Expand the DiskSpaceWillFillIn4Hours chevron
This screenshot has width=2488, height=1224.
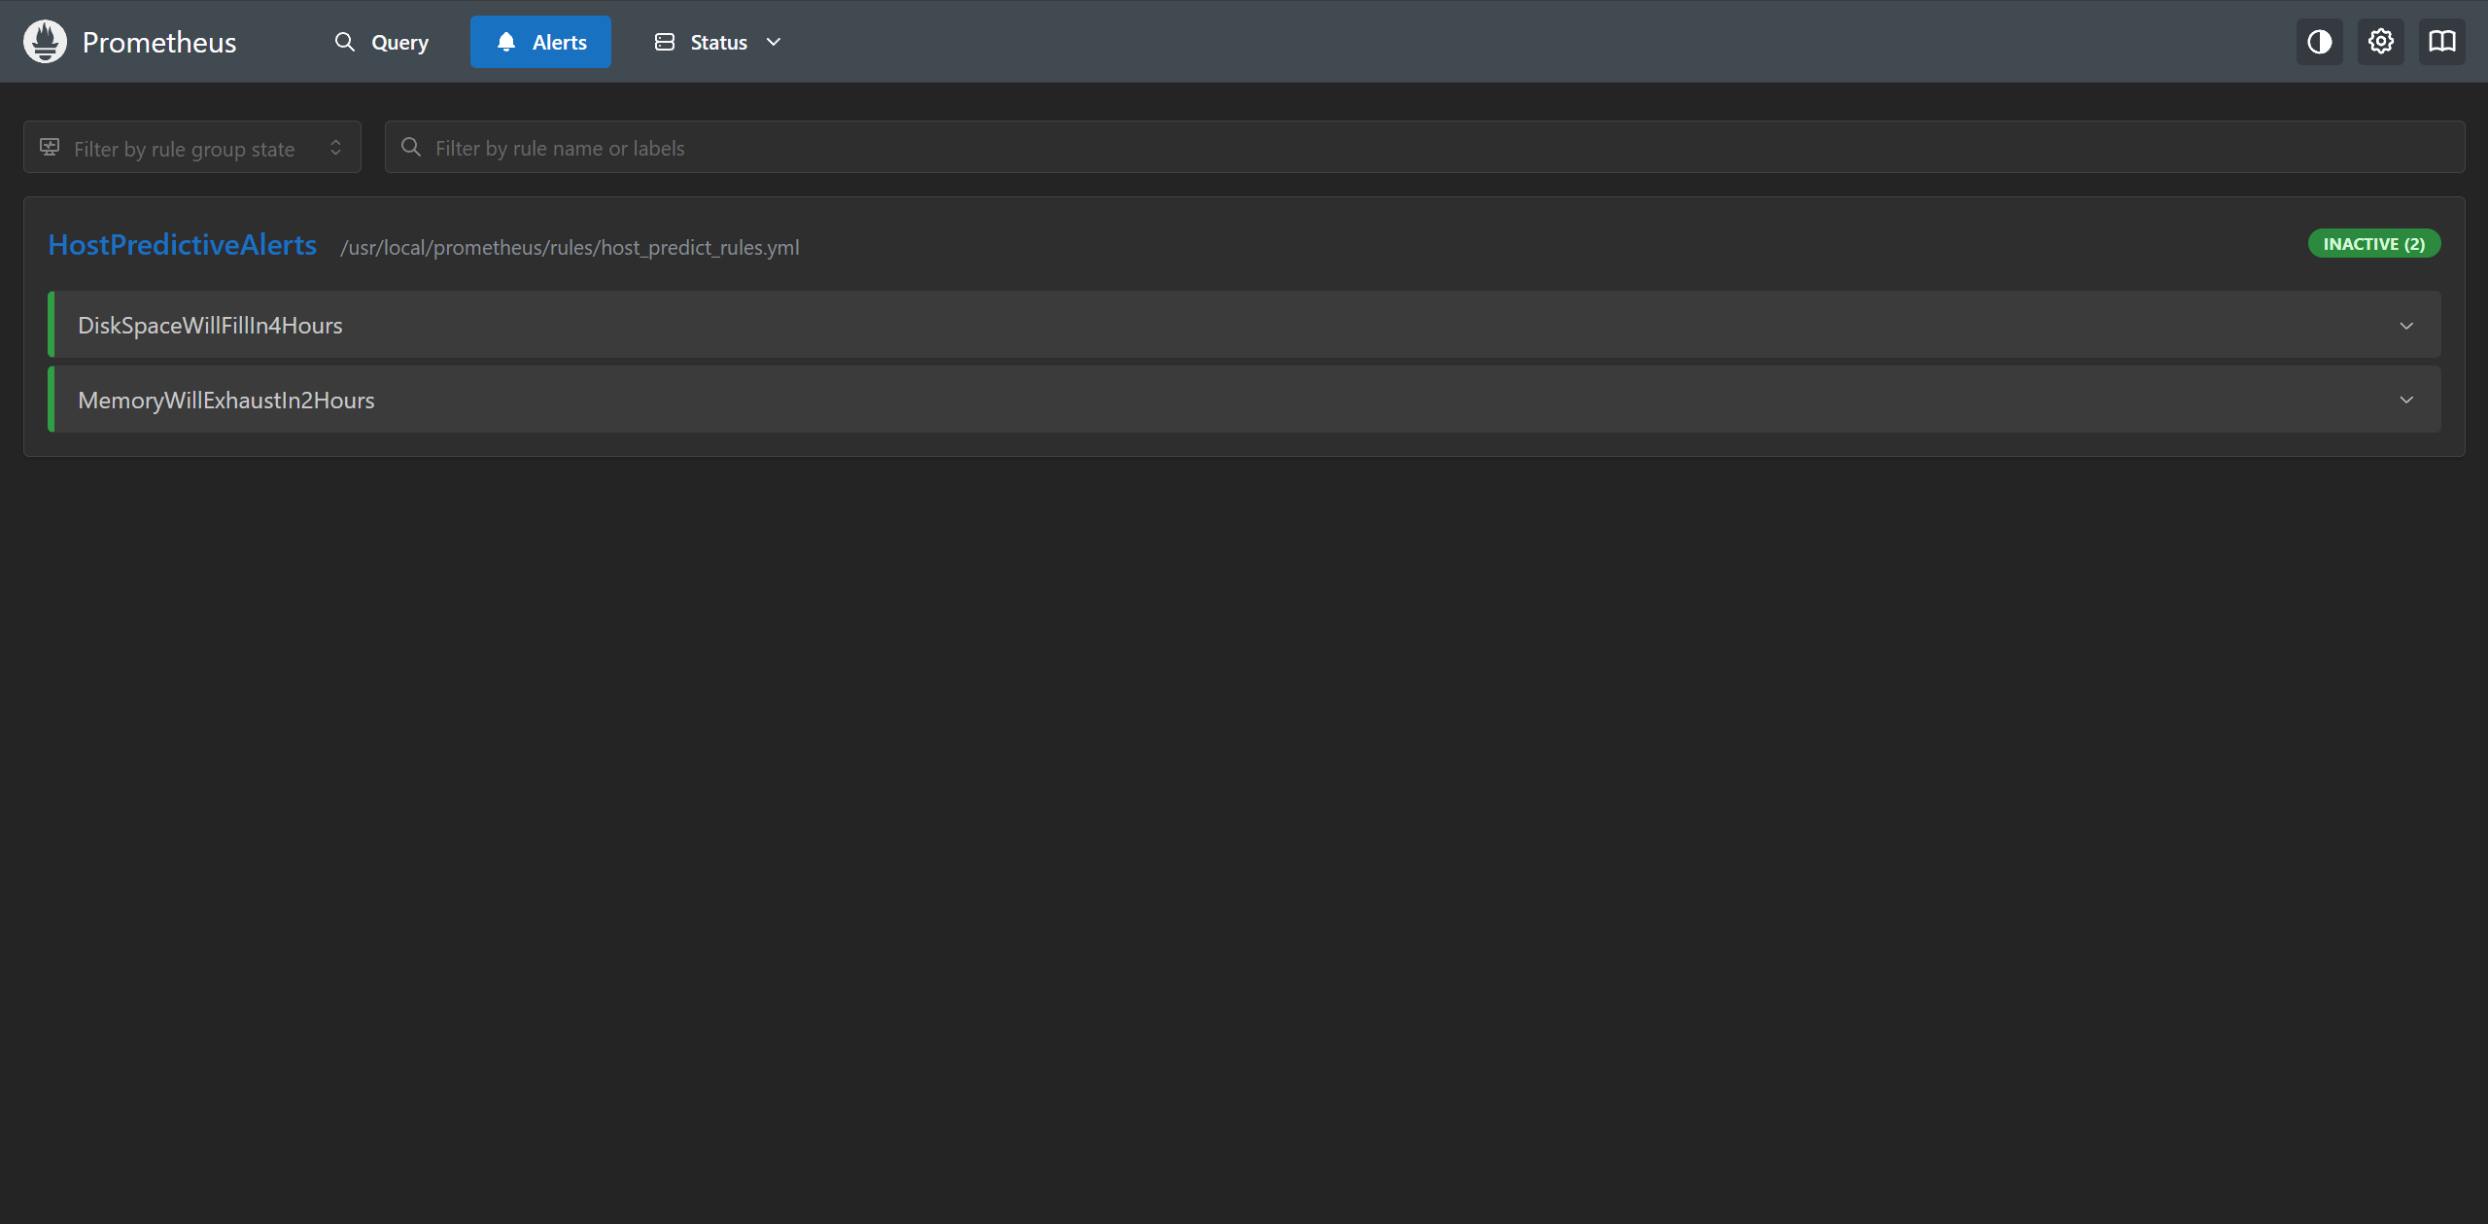coord(2406,326)
